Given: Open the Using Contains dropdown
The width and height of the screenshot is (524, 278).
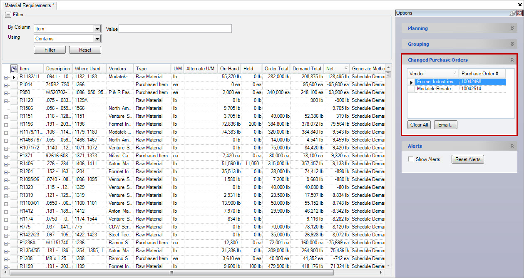Looking at the screenshot, I should coord(97,39).
